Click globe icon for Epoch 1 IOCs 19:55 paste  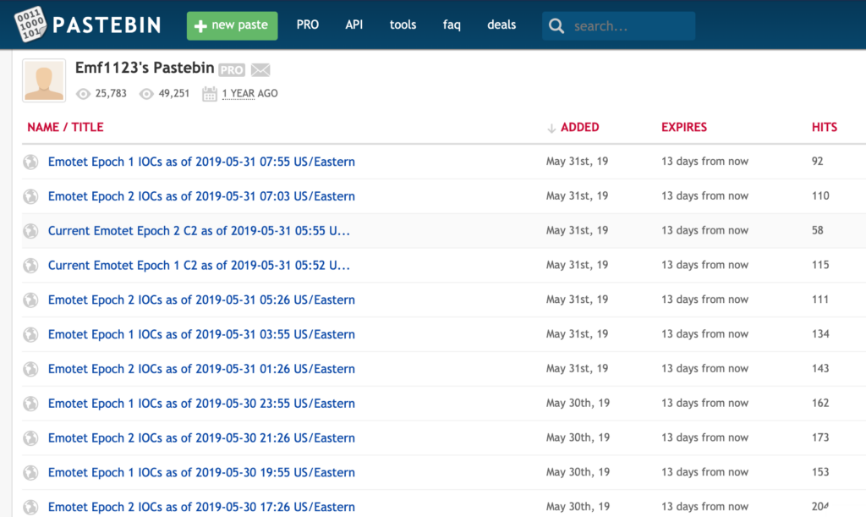(x=31, y=473)
